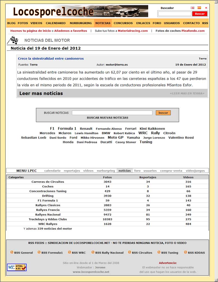The width and height of the screenshot is (218, 282).
Task: Click the RSS Tuning feed icon
Action: [159, 252]
